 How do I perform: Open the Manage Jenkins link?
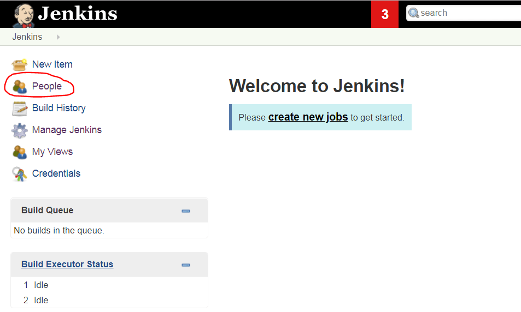tap(67, 130)
